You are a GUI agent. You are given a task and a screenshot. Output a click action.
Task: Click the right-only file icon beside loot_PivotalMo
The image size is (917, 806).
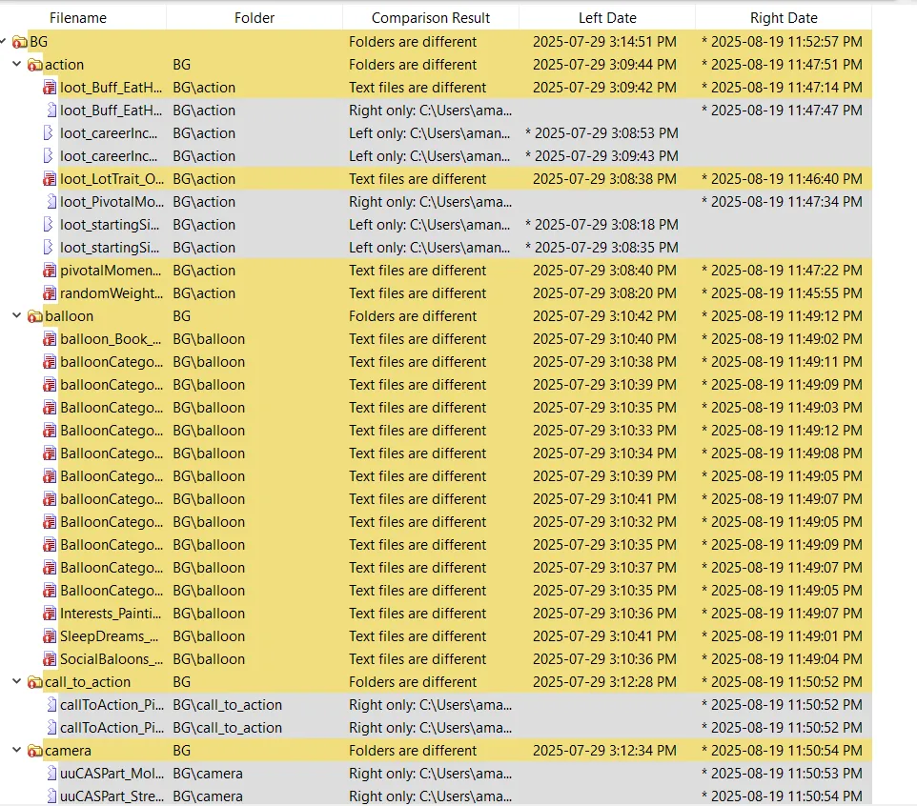50,201
